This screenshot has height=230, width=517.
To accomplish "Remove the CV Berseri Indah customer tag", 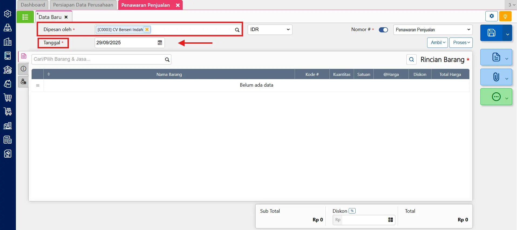I will pyautogui.click(x=147, y=29).
